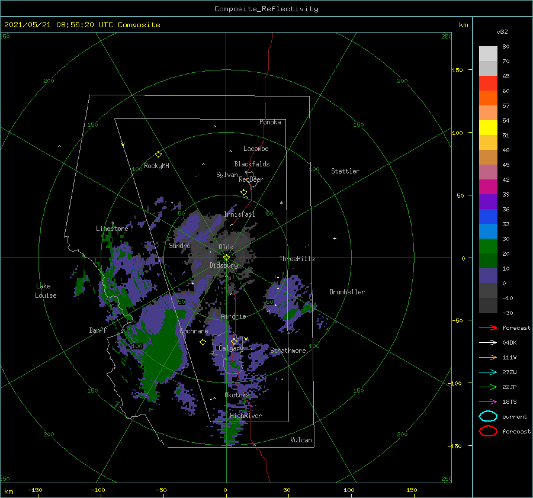Viewport: 533px width, 498px height.
Task: Click the white plus marker west of Drumheller
Action: [x=335, y=238]
